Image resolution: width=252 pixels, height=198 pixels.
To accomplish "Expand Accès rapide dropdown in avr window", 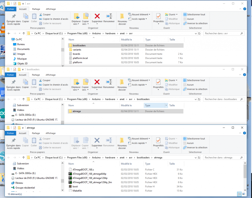I will coord(146,19).
